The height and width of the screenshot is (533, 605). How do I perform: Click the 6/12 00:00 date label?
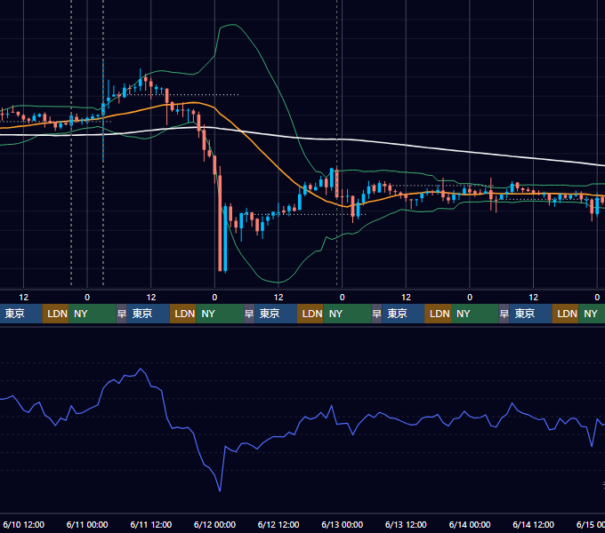pyautogui.click(x=214, y=524)
